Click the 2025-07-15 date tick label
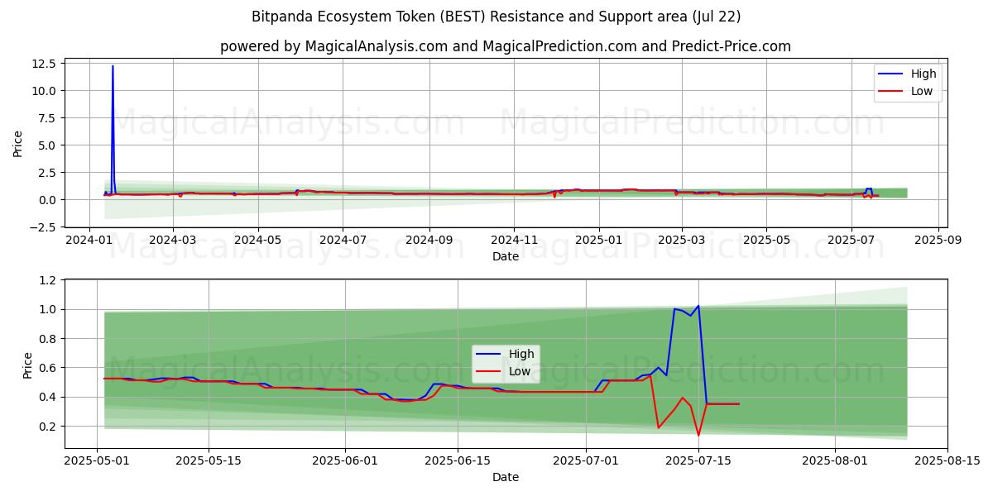Image resolution: width=993 pixels, height=496 pixels. pos(698,461)
